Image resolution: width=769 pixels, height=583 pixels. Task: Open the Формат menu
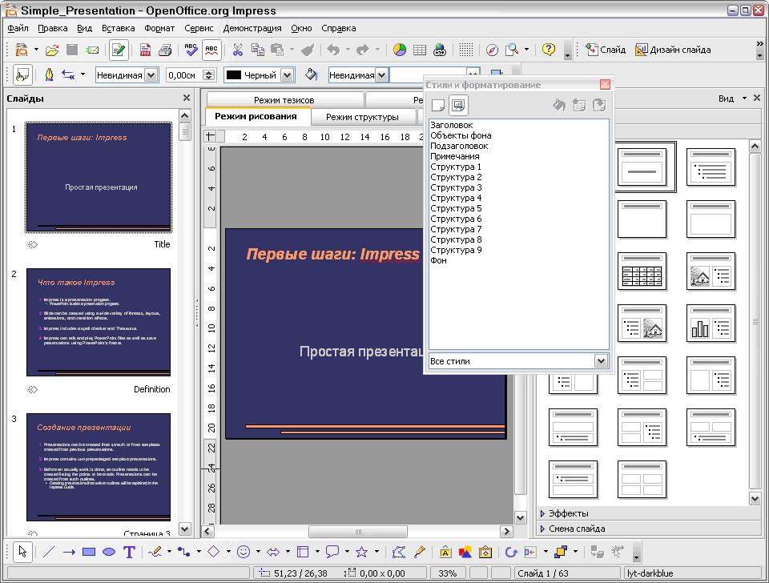[159, 29]
